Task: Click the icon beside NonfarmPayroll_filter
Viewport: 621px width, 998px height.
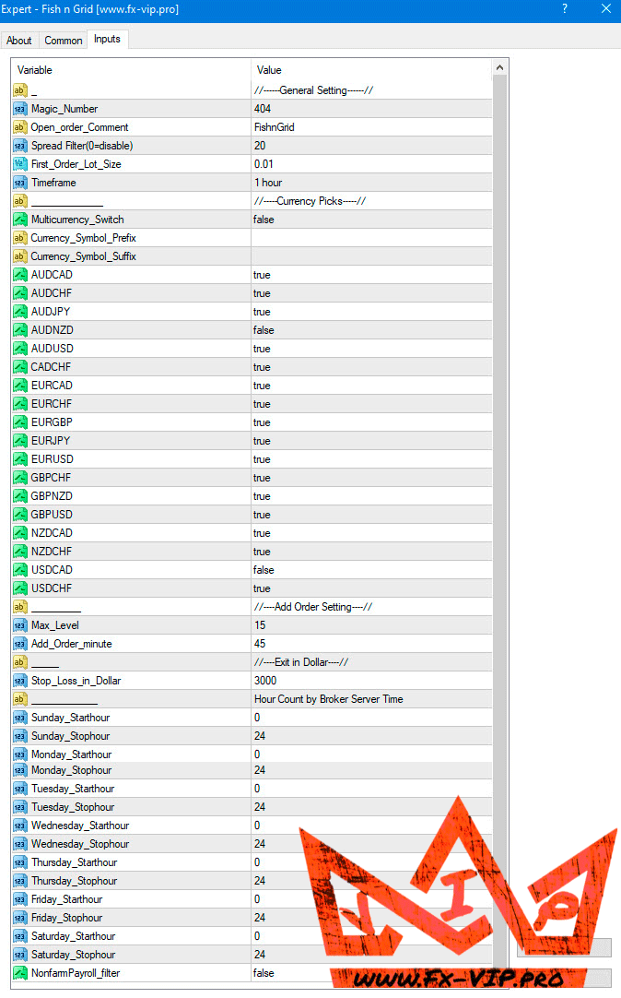Action: [19, 973]
